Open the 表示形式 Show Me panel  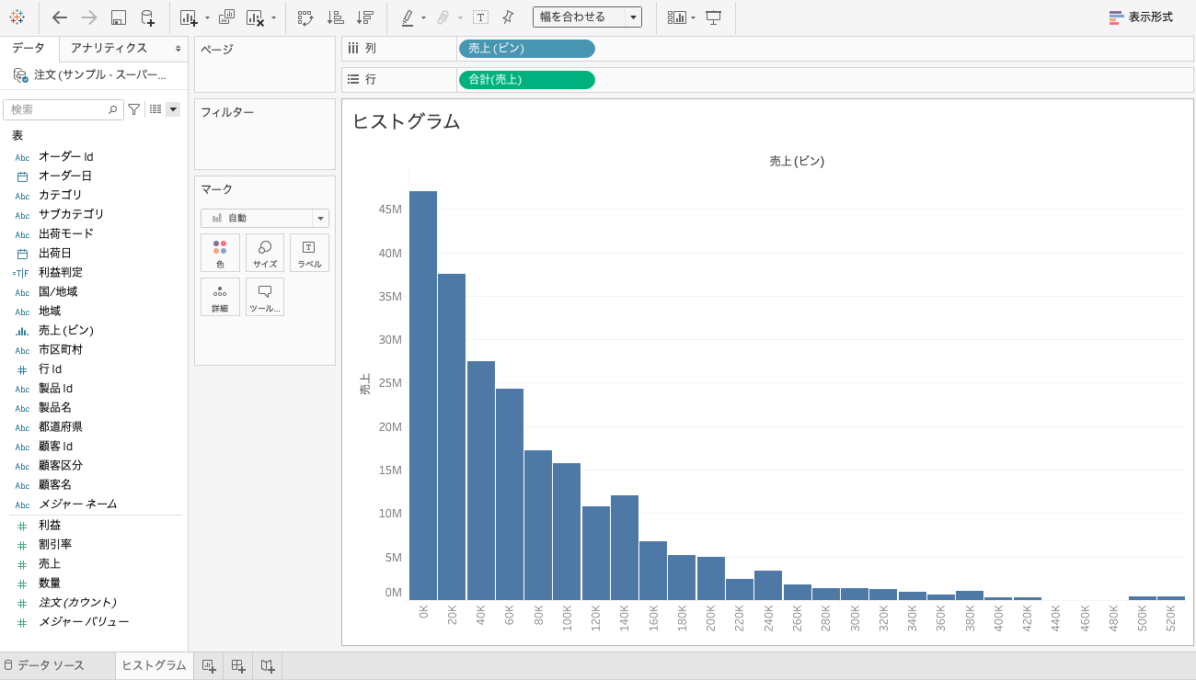(x=1141, y=17)
